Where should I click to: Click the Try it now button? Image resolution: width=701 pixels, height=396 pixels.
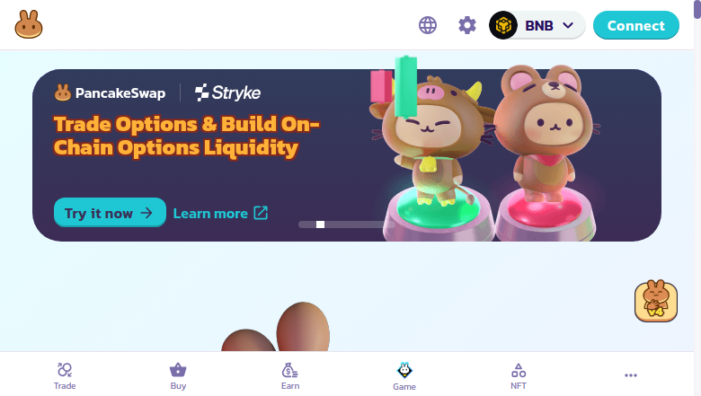coord(110,213)
